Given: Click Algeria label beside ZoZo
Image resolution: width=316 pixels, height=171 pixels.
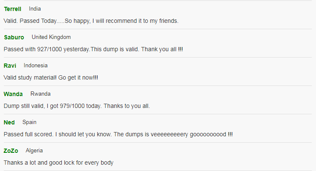Looking at the screenshot, I should coord(34,151).
